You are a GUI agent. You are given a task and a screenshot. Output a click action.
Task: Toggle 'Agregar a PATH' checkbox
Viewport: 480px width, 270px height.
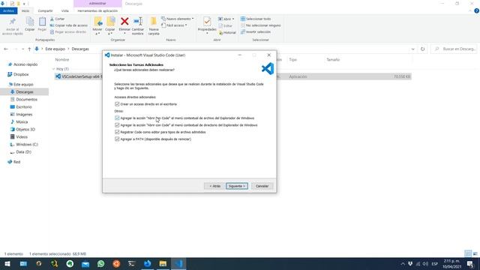[x=117, y=139]
